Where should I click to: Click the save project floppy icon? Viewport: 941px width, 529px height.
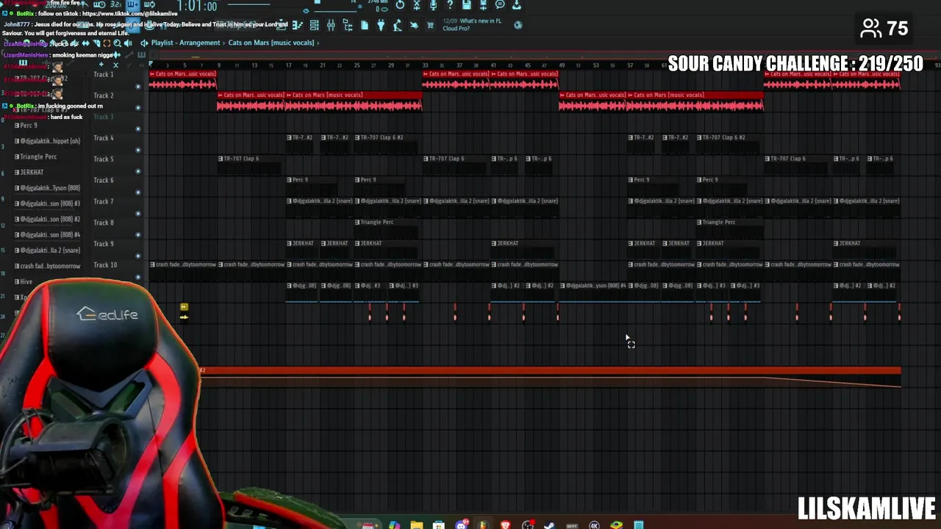point(467,5)
